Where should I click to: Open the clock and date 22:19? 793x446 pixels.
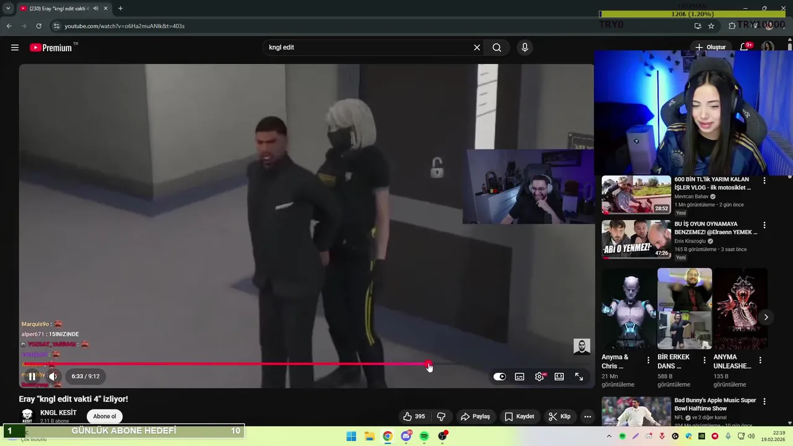click(x=774, y=436)
